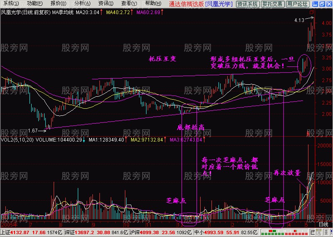The width and height of the screenshot is (333, 237).
Task: Click the 已 status bar icon
Action: pos(313,232)
